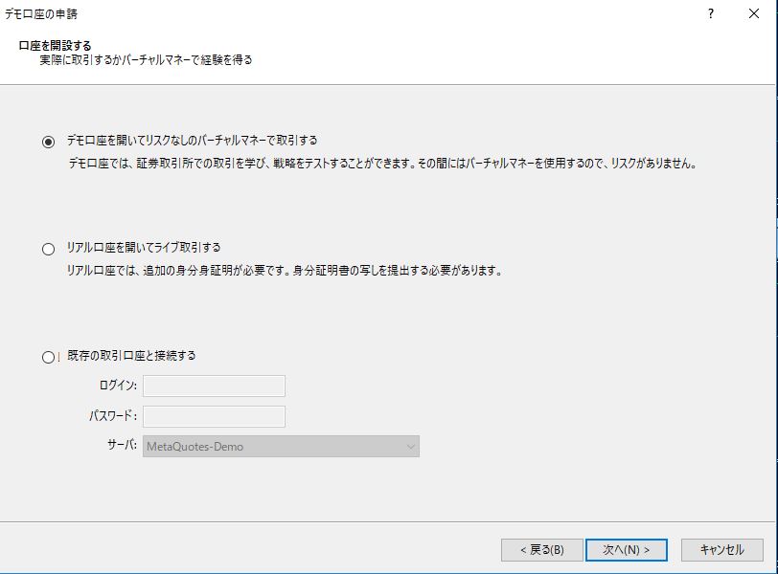Click the キャンセル button
Screen dimensions: 778x574
[721, 550]
